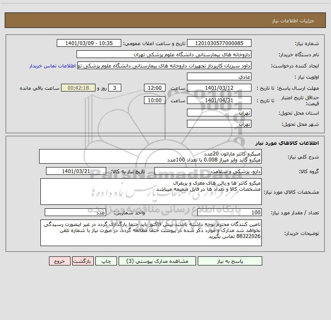Click label واحد شمارش
The width and height of the screenshot is (331, 320).
pos(129,213)
